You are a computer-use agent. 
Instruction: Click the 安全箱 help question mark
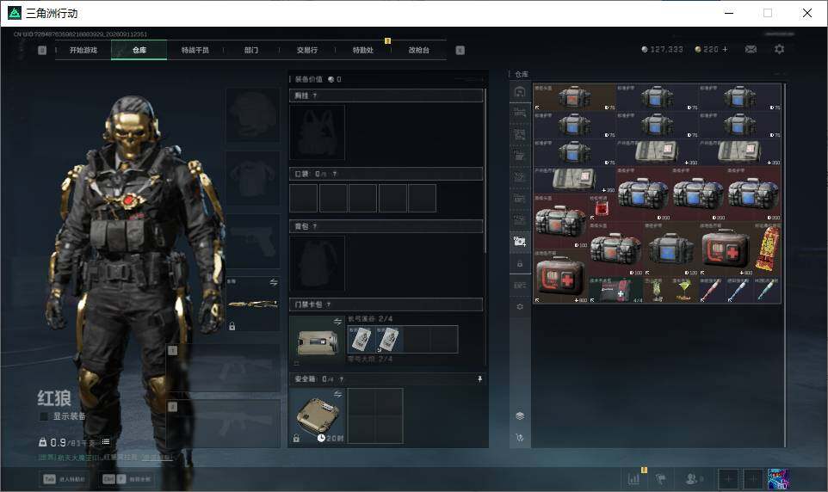(x=342, y=379)
